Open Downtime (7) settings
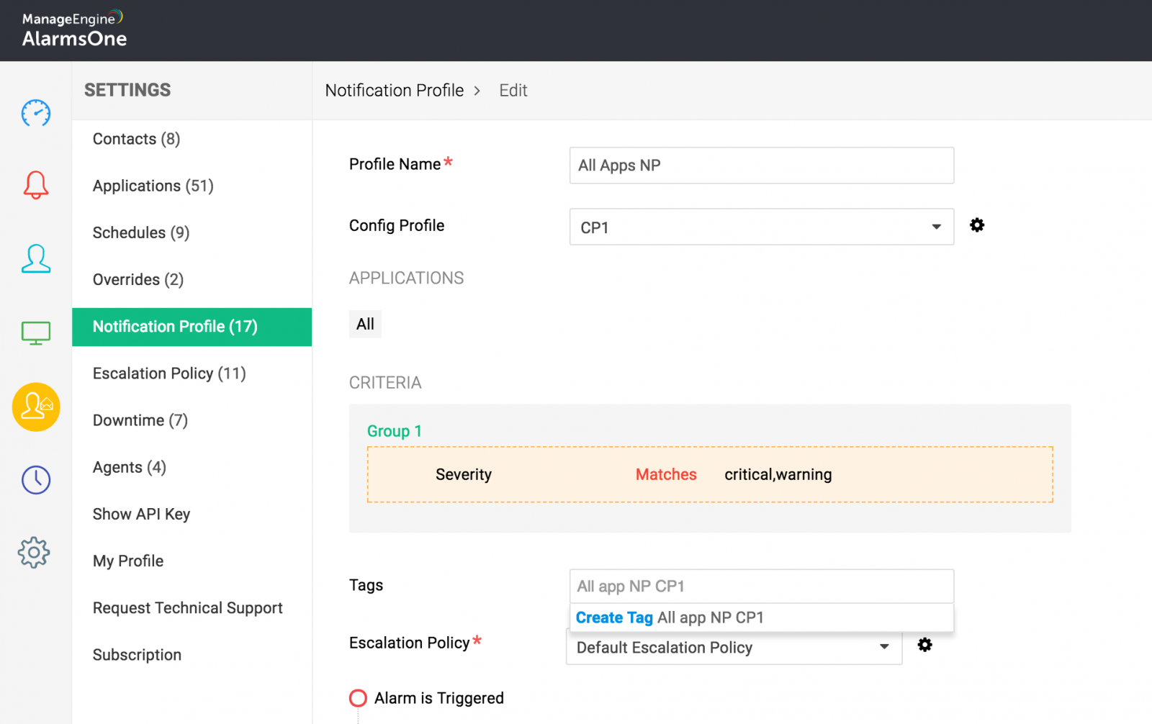 [140, 420]
